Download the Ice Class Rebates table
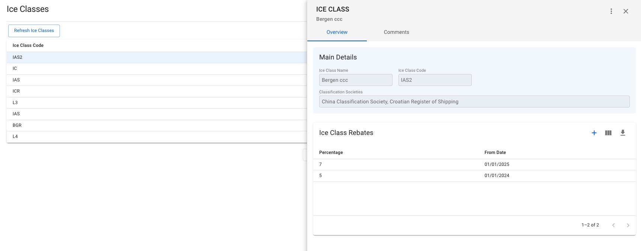641x251 pixels. [623, 133]
